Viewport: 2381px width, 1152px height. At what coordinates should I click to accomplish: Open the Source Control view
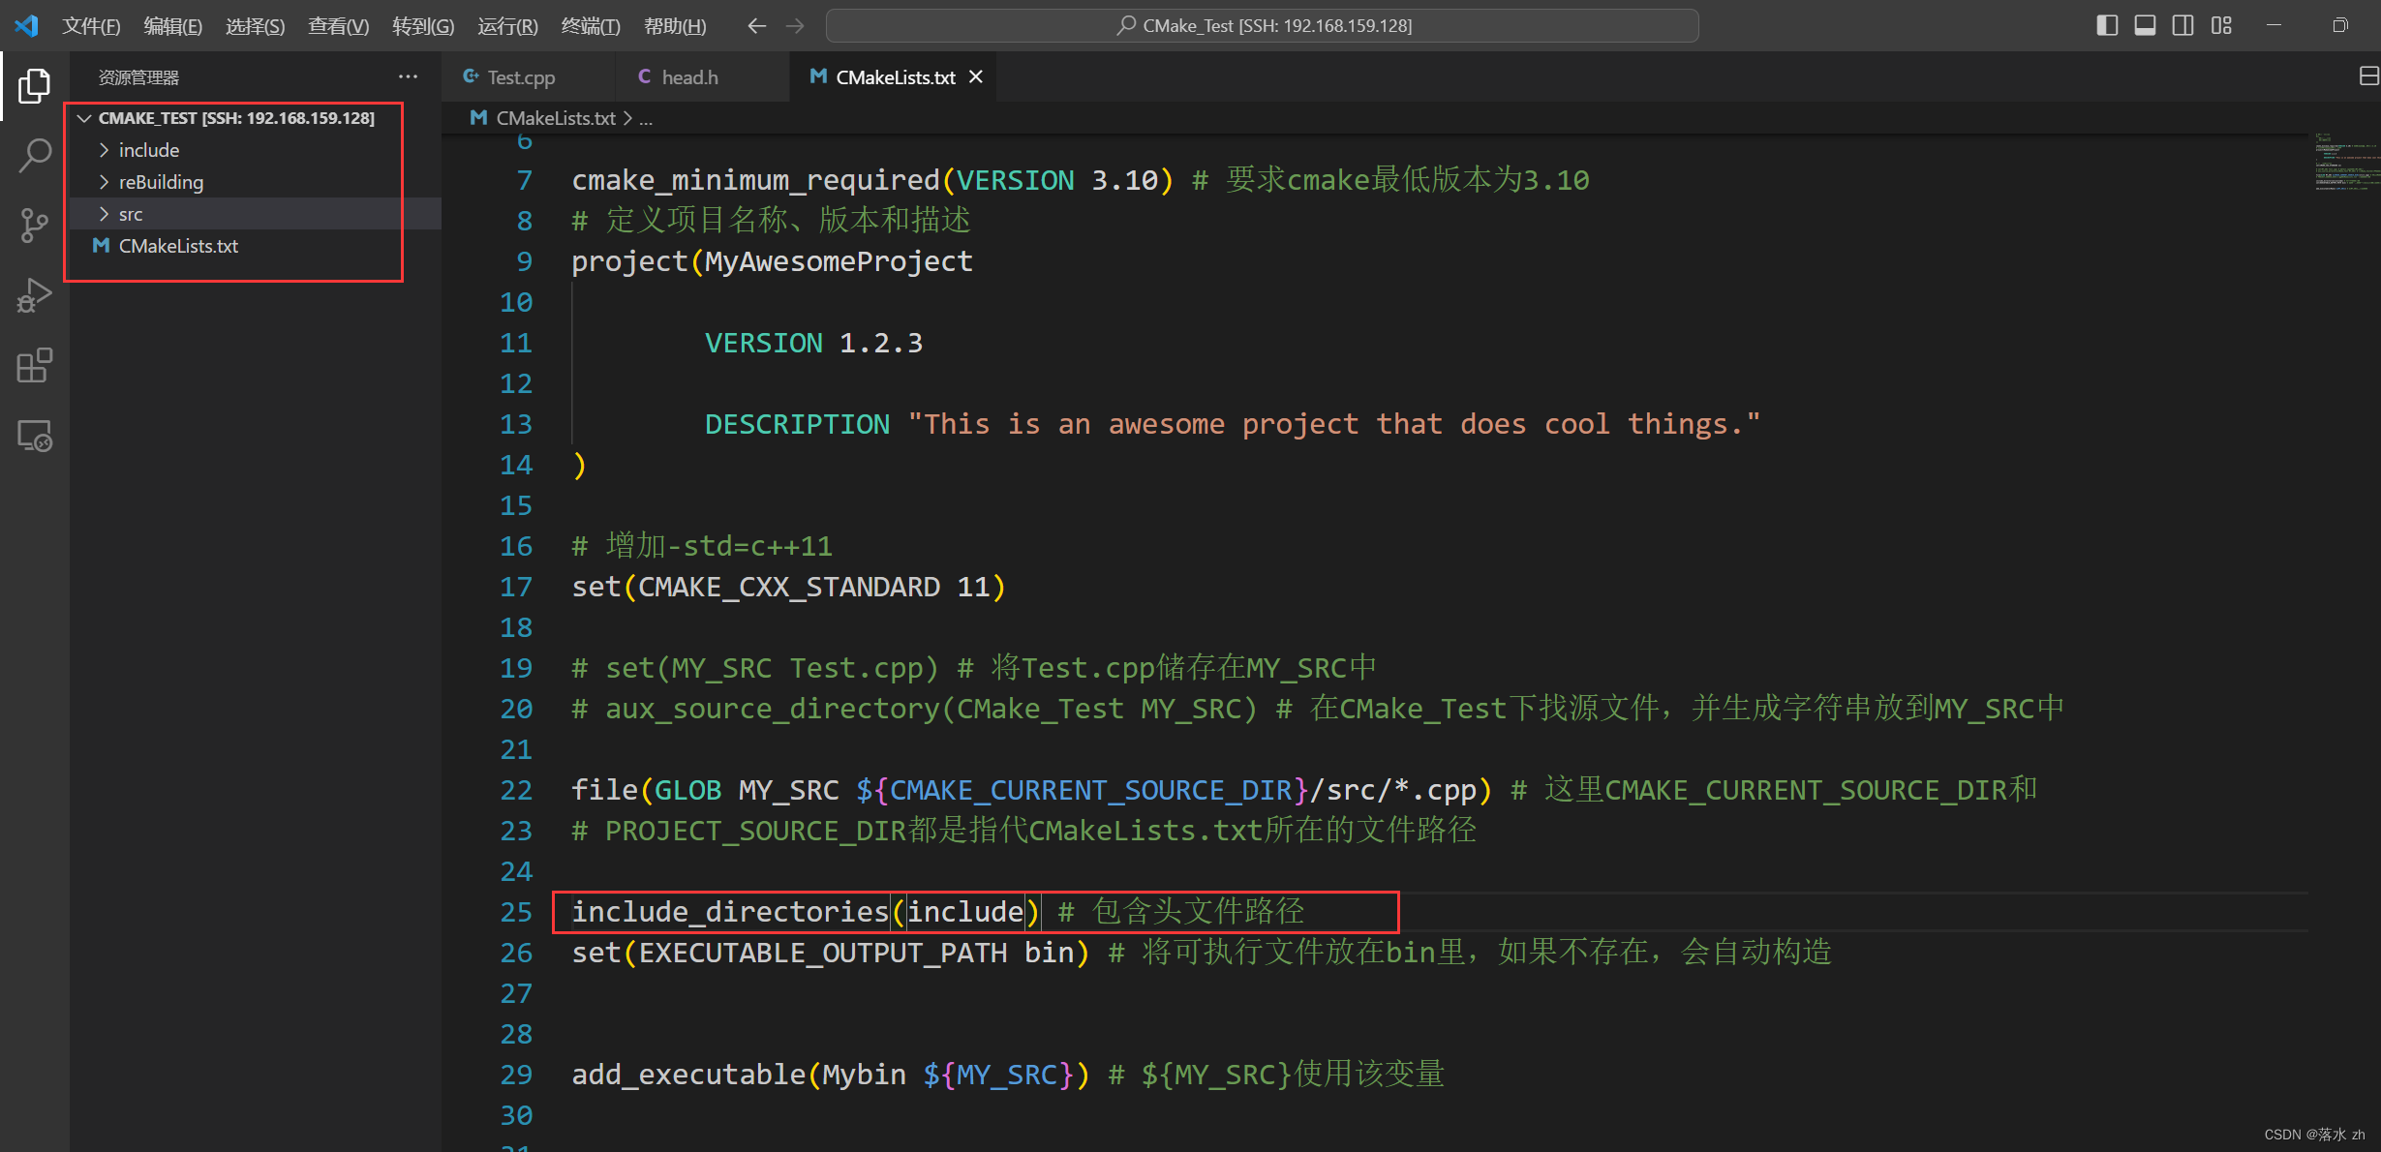tap(34, 226)
